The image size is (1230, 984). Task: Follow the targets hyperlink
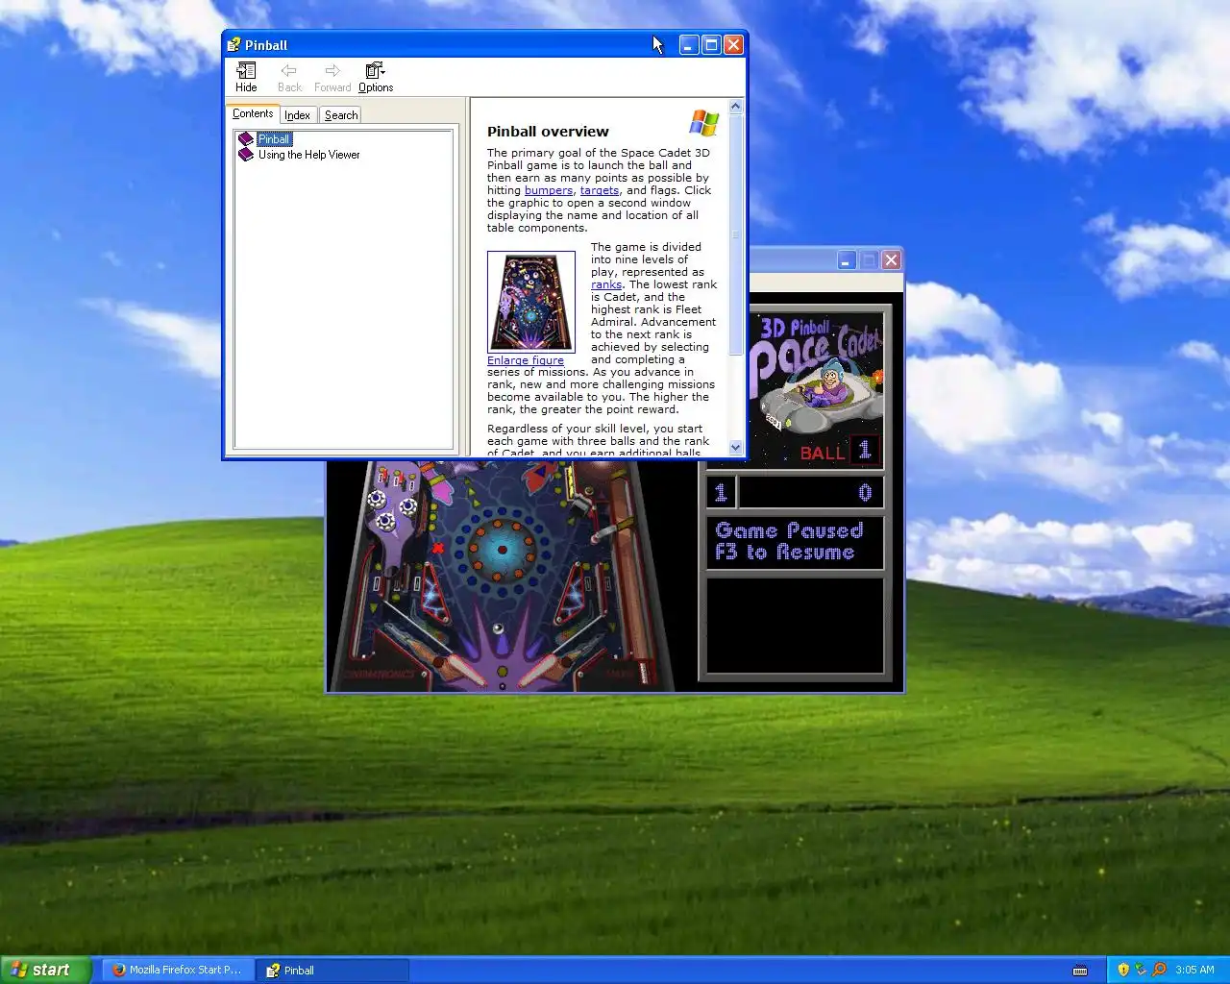(x=600, y=190)
